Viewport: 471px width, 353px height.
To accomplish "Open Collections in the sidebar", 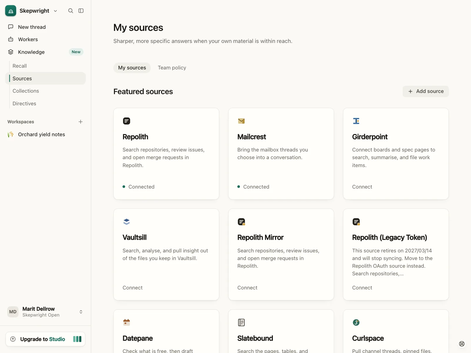I will point(26,91).
